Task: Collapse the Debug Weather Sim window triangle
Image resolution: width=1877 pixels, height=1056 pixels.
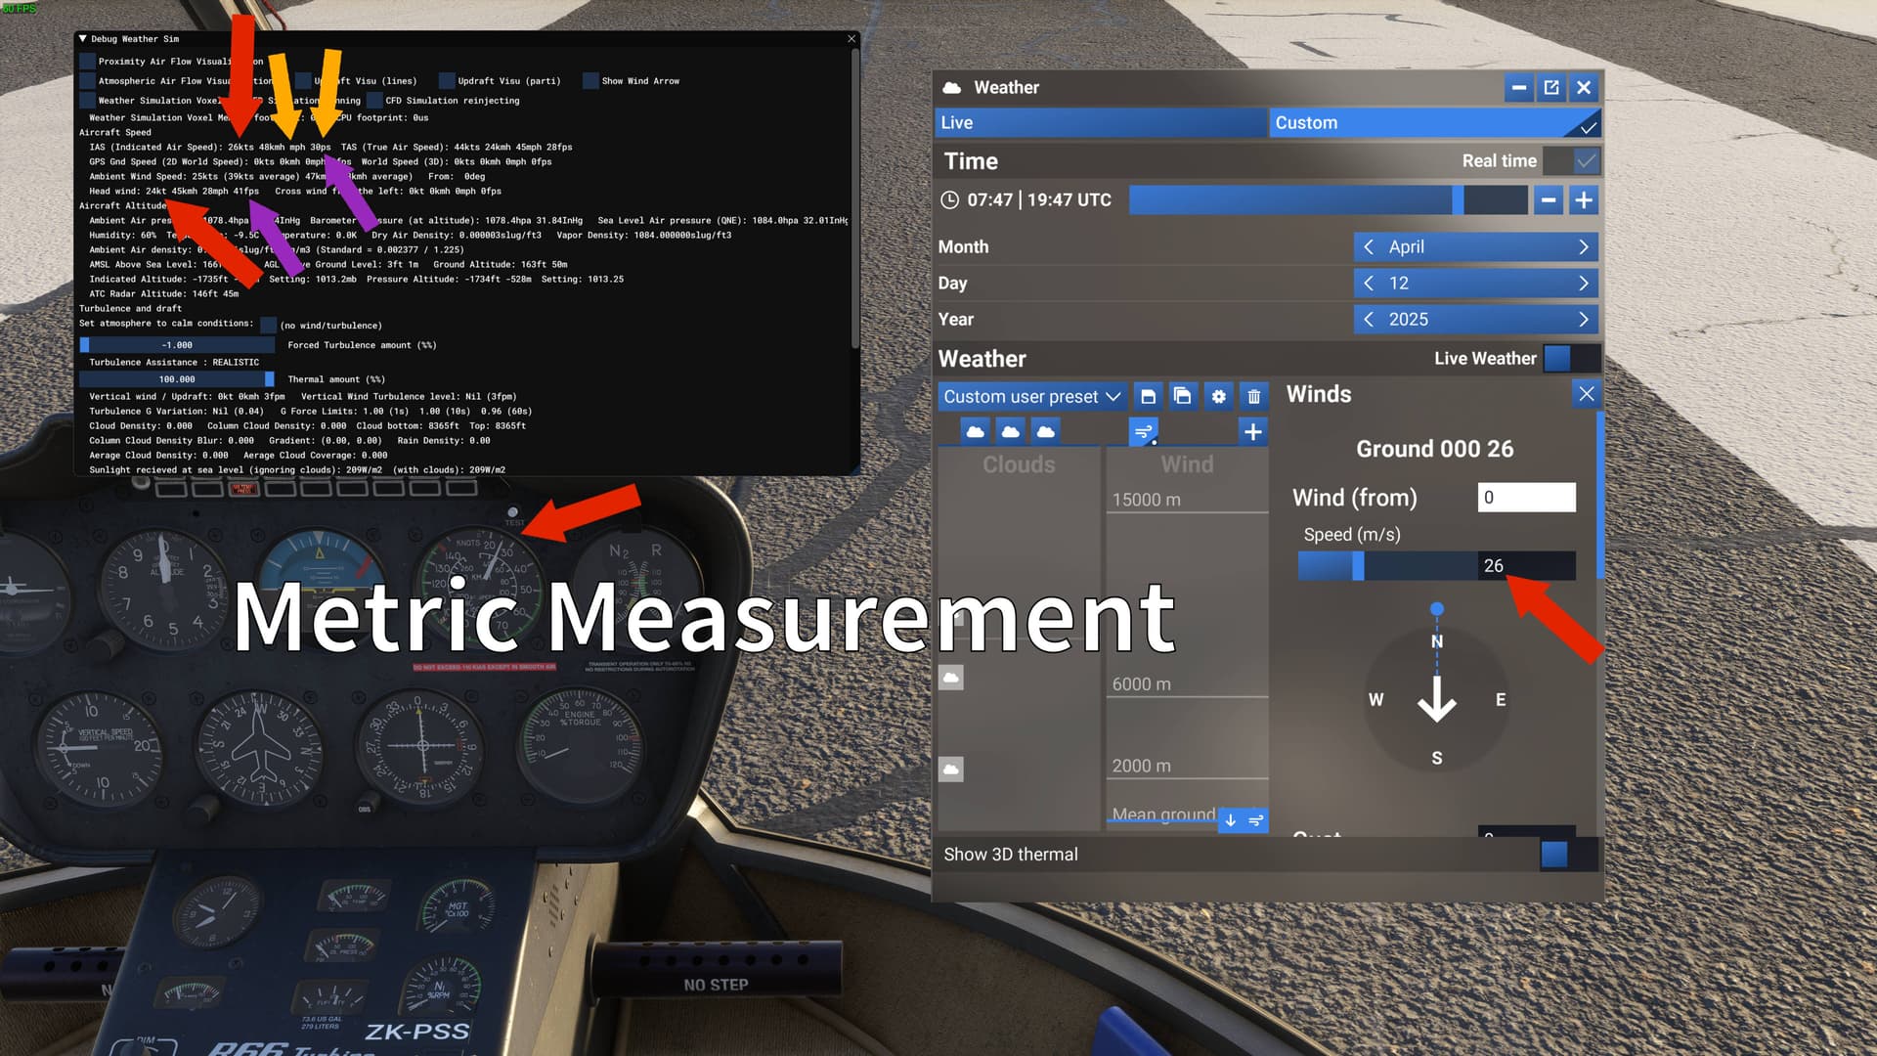Action: pyautogui.click(x=83, y=39)
